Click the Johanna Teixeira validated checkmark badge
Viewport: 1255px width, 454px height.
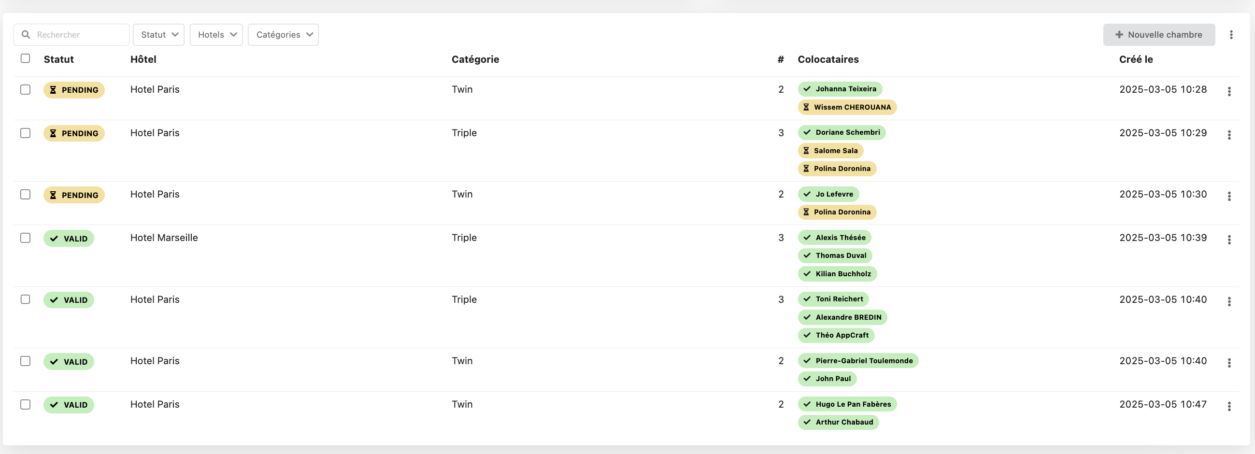[x=840, y=89]
